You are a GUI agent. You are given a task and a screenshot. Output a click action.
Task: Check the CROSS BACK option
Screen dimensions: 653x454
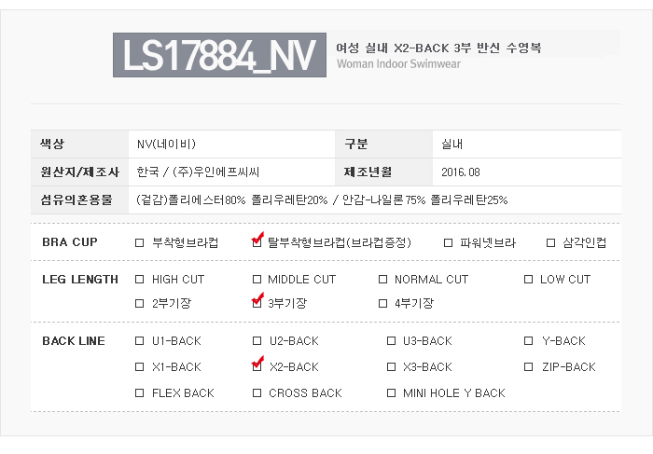coord(257,393)
